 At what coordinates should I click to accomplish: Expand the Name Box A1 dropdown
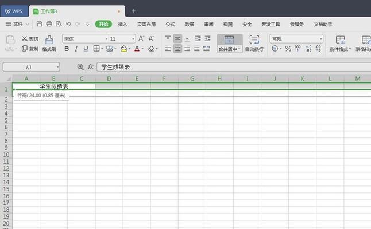click(x=57, y=67)
